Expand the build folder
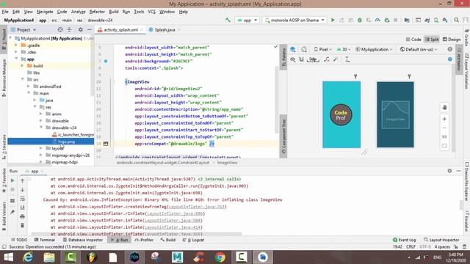Image resolution: width=470 pixels, height=264 pixels. click(22, 65)
